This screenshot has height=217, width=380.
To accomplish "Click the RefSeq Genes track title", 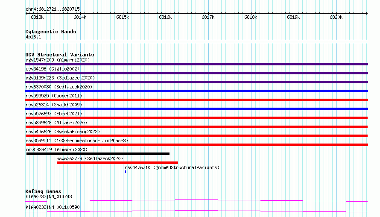I will click(43, 191).
